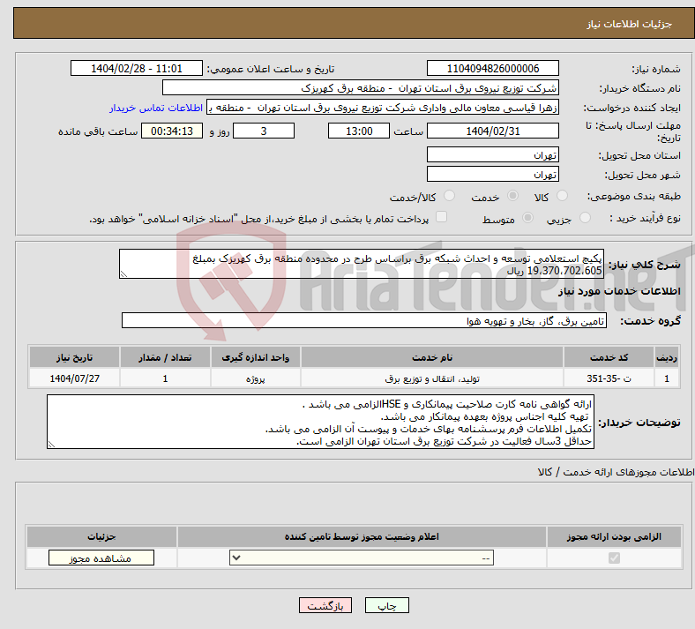This screenshot has height=629, width=695.
Task: Click the مشاهده مجوز button
Action: [x=101, y=558]
